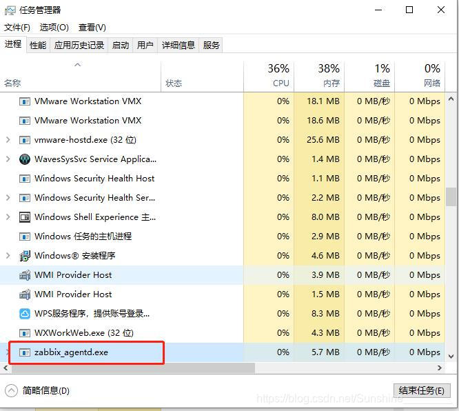The height and width of the screenshot is (411, 459).
Task: Click the vmware-hostd.exe process icon
Action: (25, 140)
